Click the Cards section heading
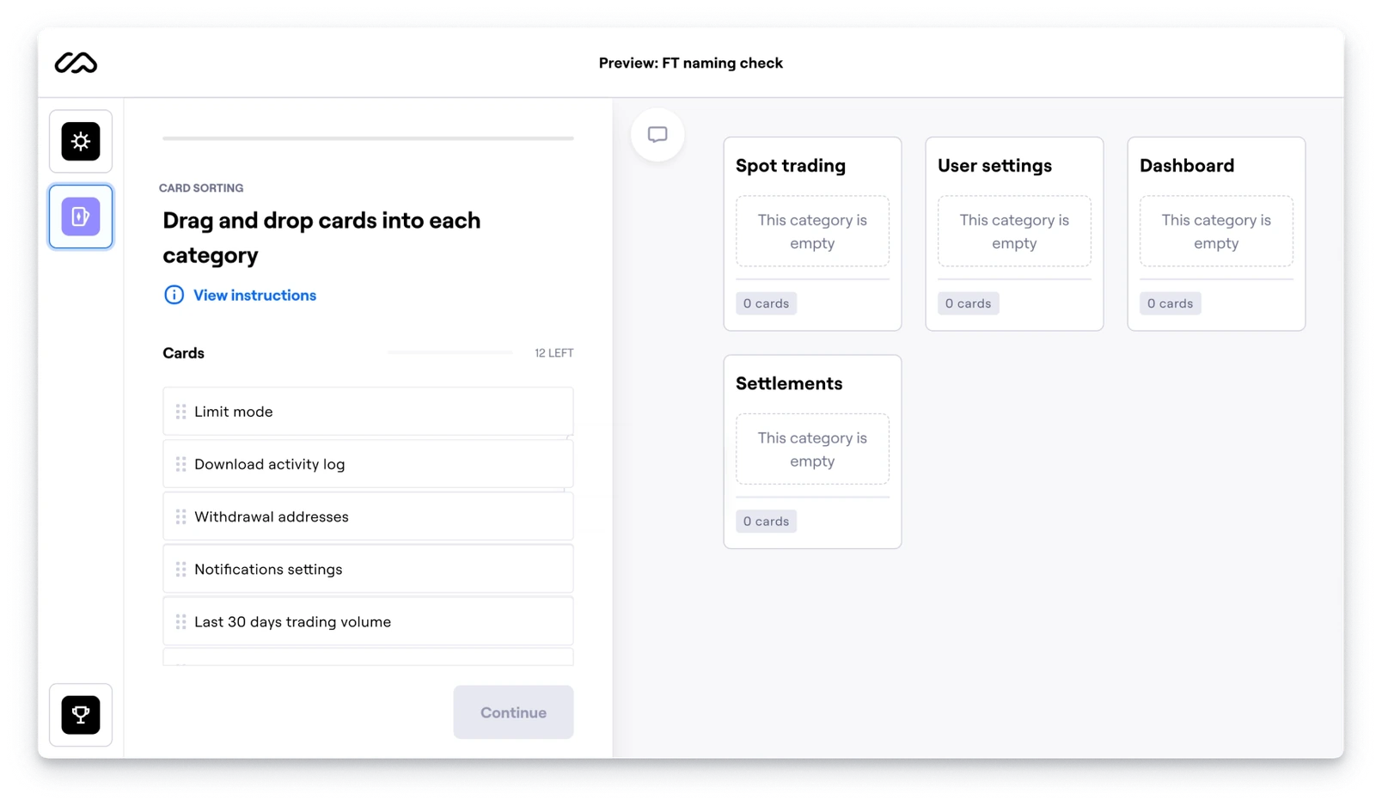 [183, 353]
